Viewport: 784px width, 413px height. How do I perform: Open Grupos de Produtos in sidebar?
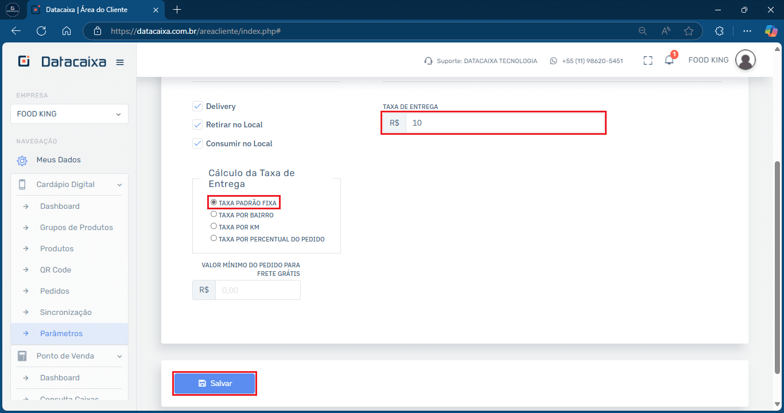pos(76,228)
